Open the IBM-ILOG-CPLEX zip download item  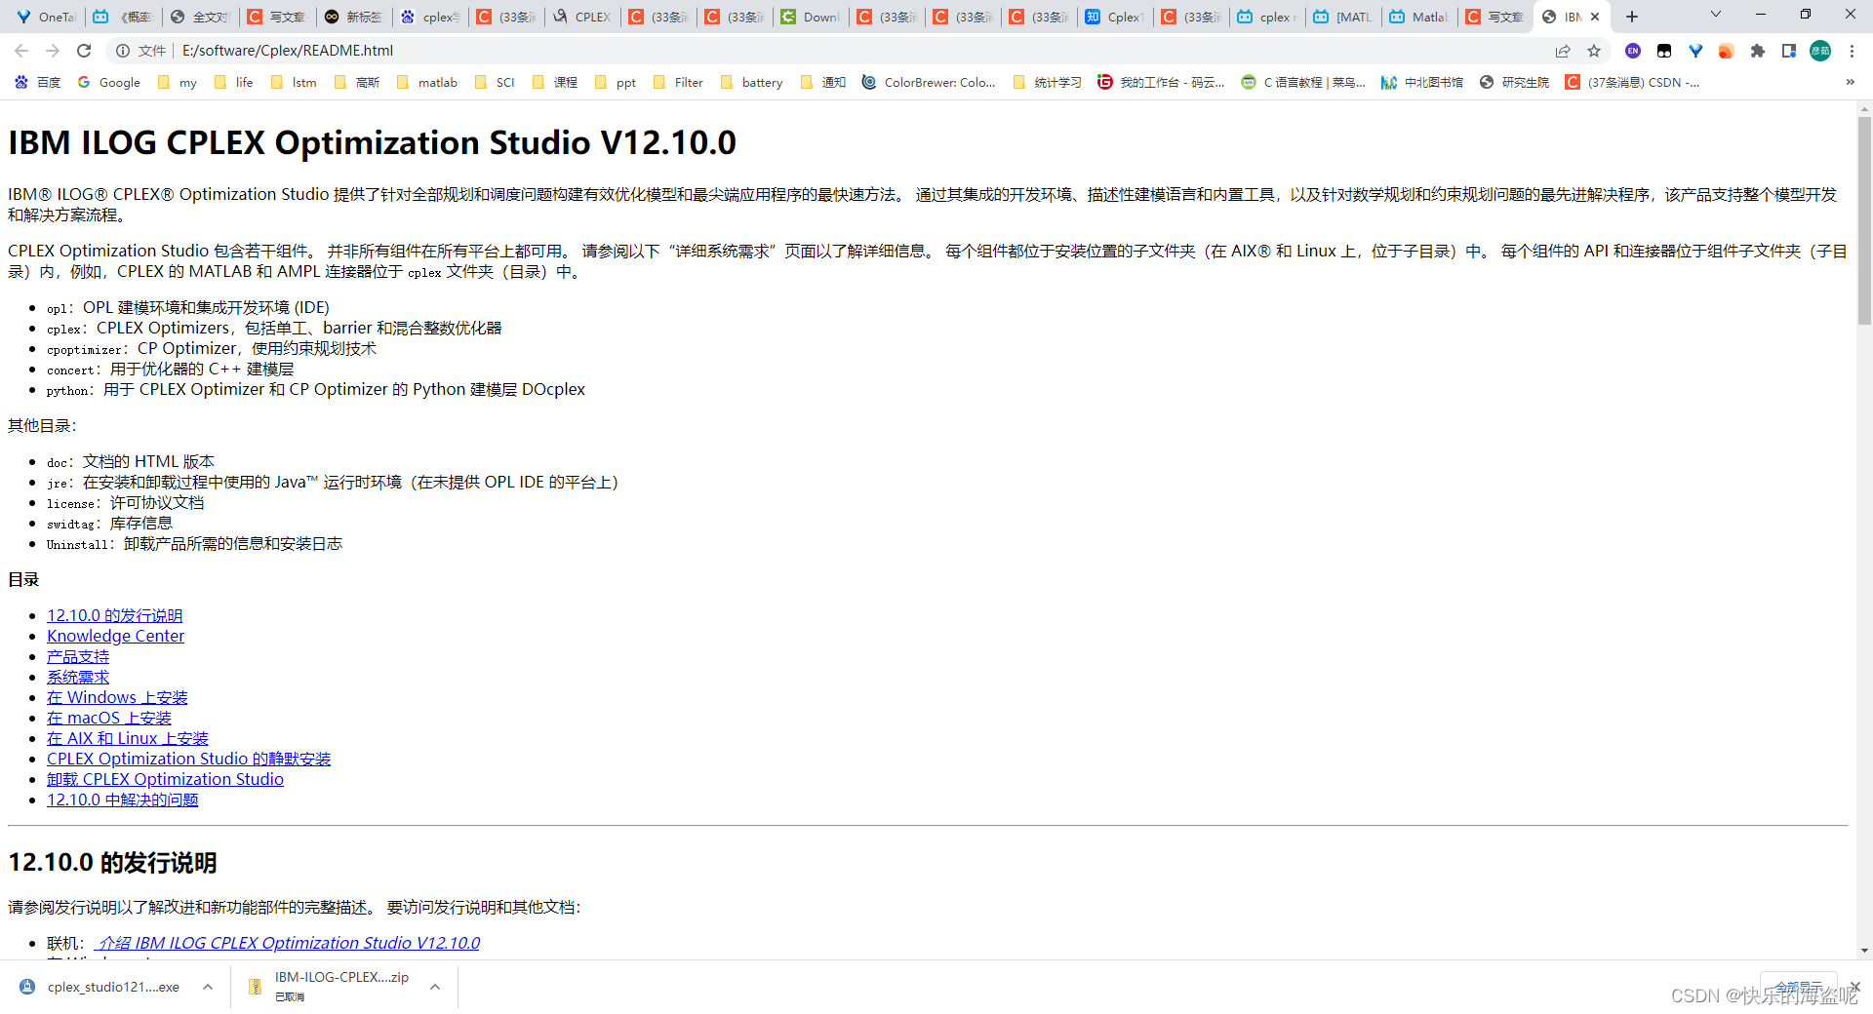pos(330,987)
